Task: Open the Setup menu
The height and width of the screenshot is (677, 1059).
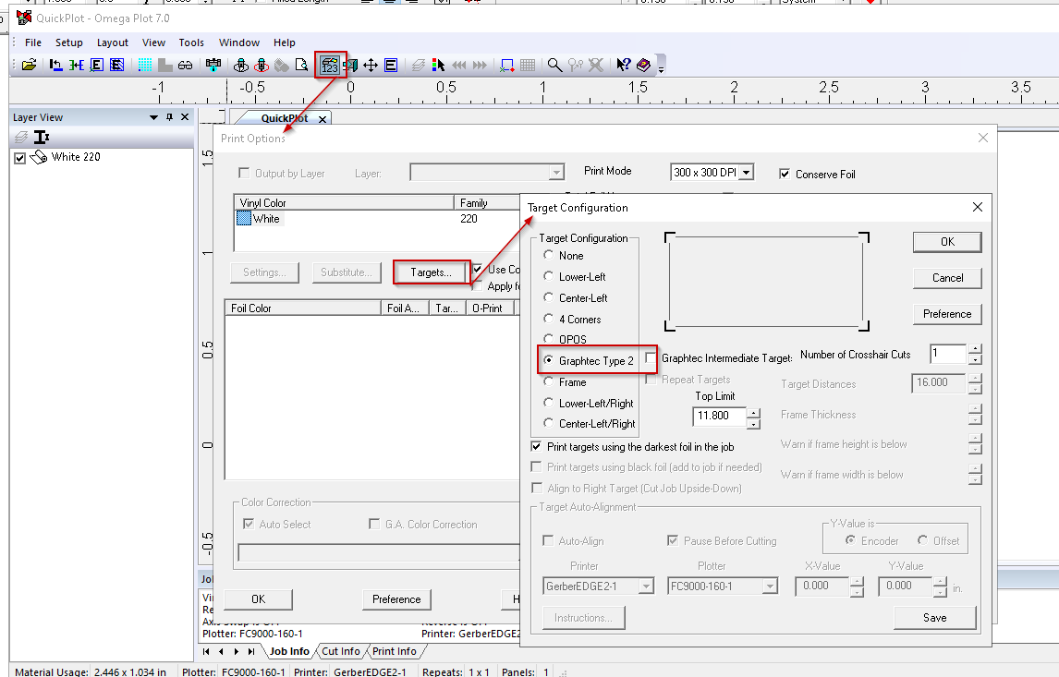Action: (x=69, y=42)
